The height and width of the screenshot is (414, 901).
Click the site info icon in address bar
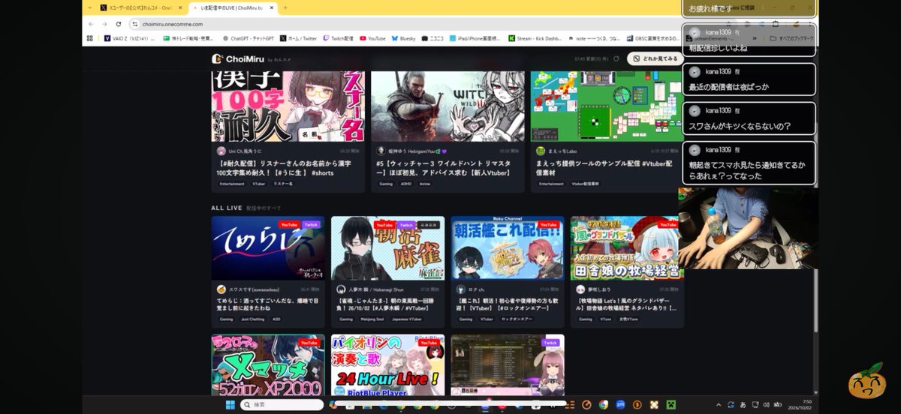[x=135, y=24]
